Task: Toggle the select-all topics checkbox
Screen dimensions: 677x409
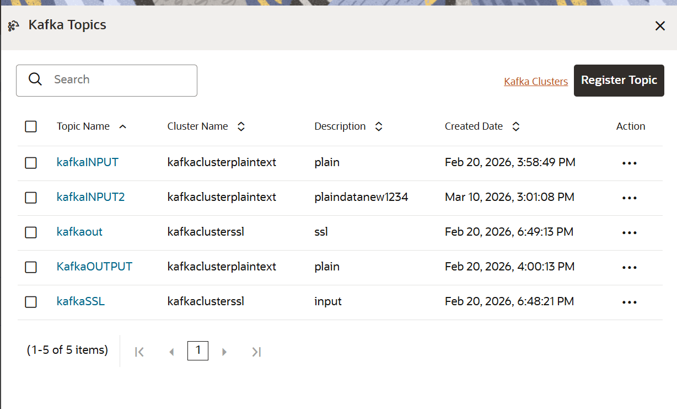Action: (x=31, y=126)
